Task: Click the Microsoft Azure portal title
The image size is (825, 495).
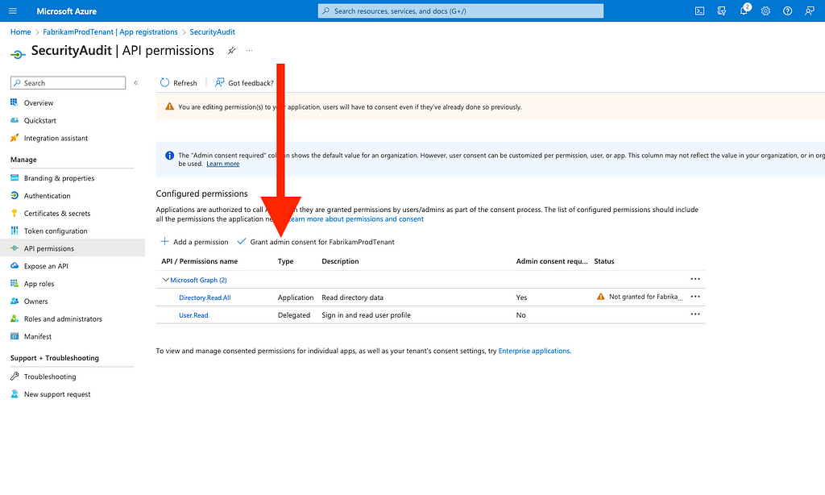Action: [66, 11]
